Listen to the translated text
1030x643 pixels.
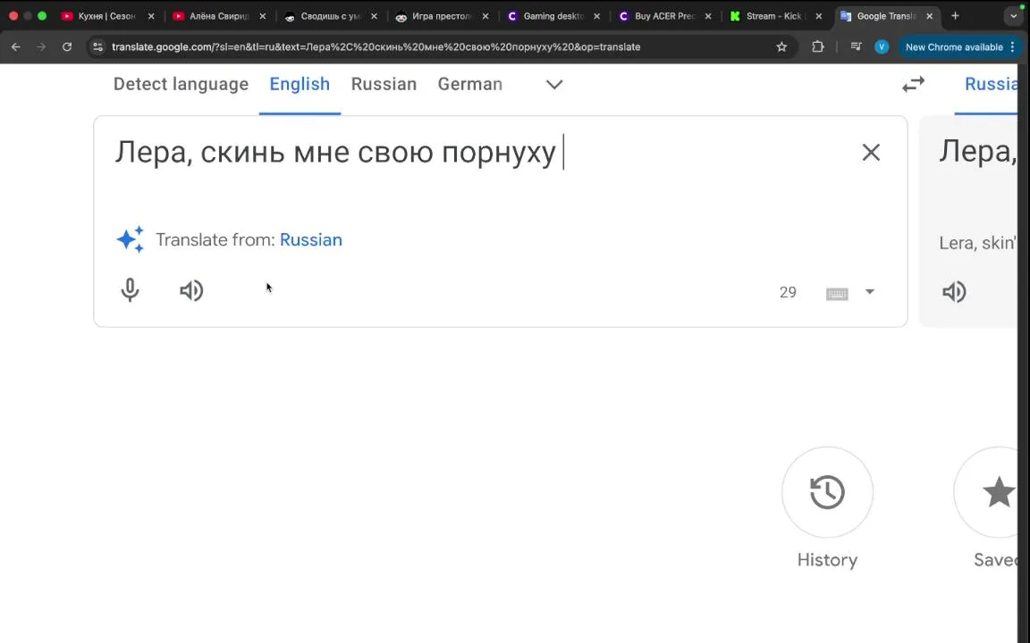[954, 292]
